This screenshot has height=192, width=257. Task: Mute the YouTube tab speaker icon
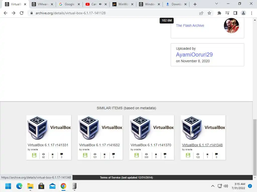[100, 4]
